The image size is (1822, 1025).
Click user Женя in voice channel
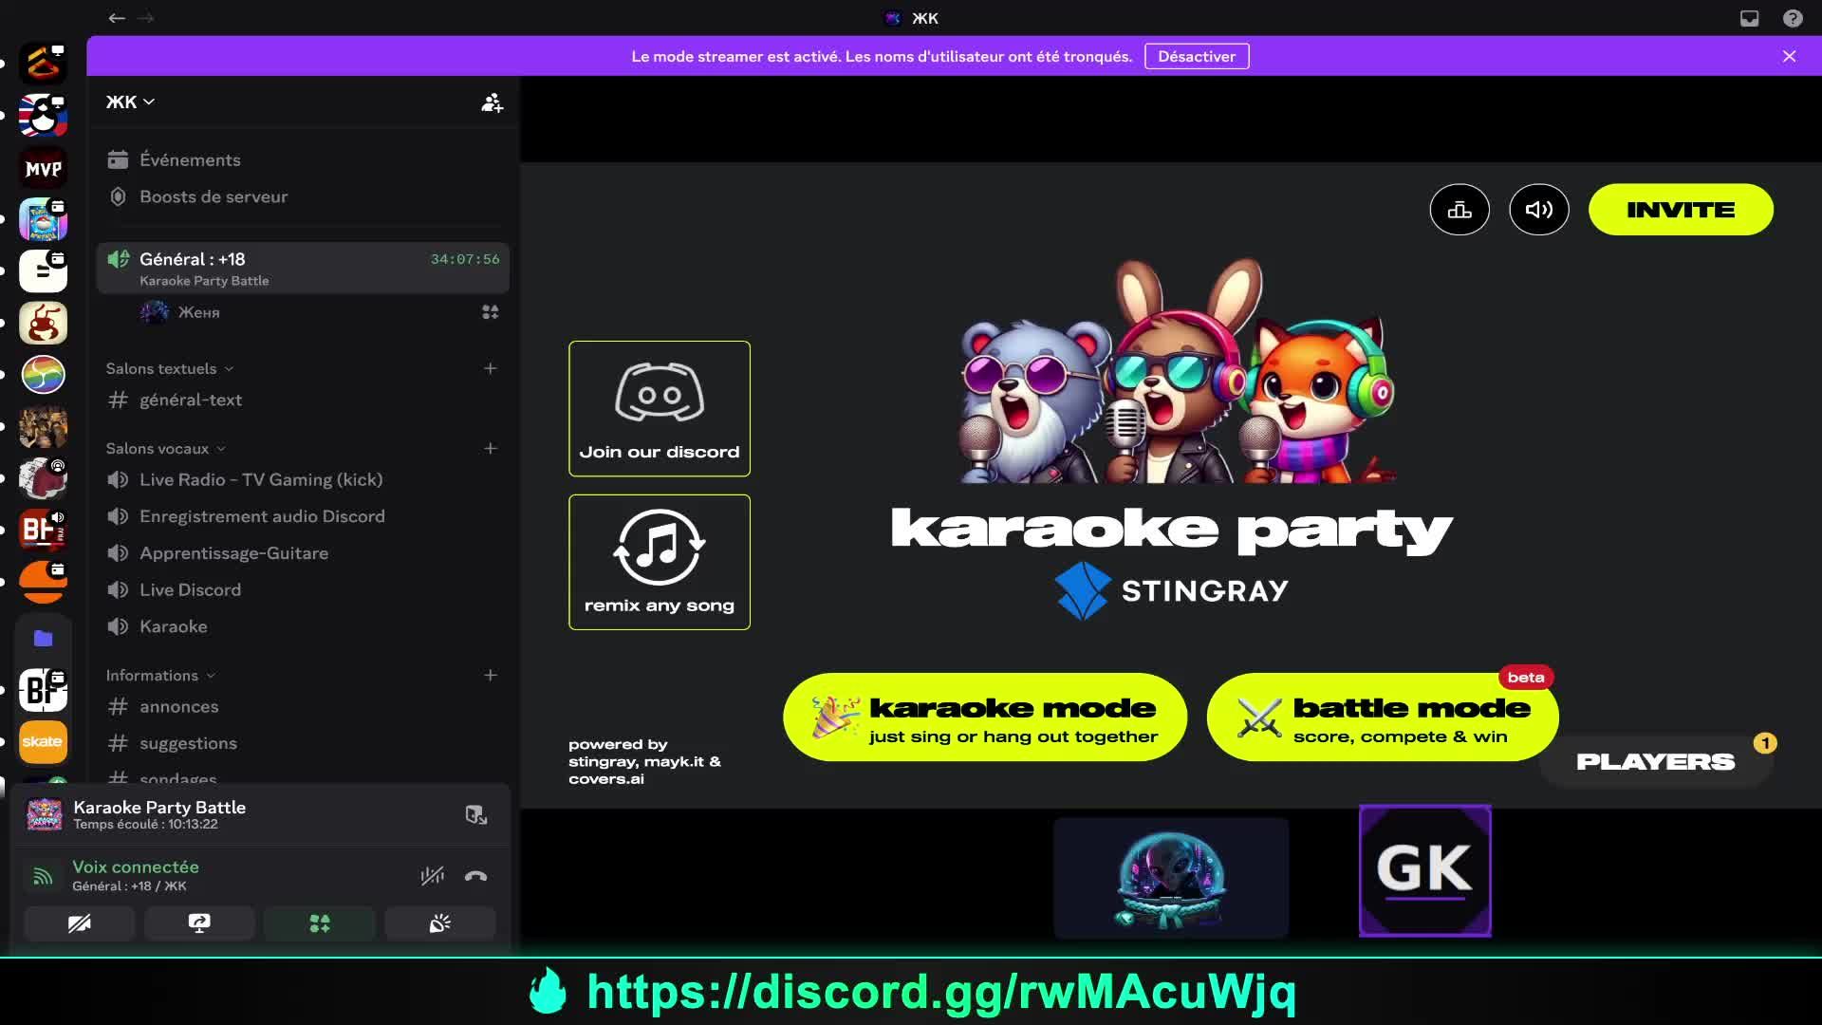point(199,312)
